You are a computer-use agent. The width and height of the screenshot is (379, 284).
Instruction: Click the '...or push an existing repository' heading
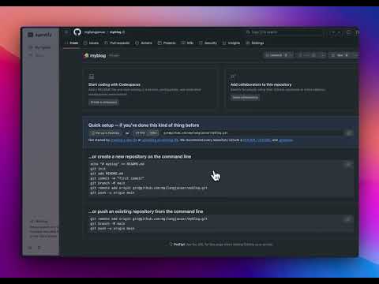(x=146, y=211)
